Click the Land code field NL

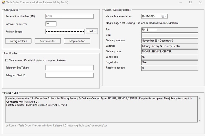170,57
